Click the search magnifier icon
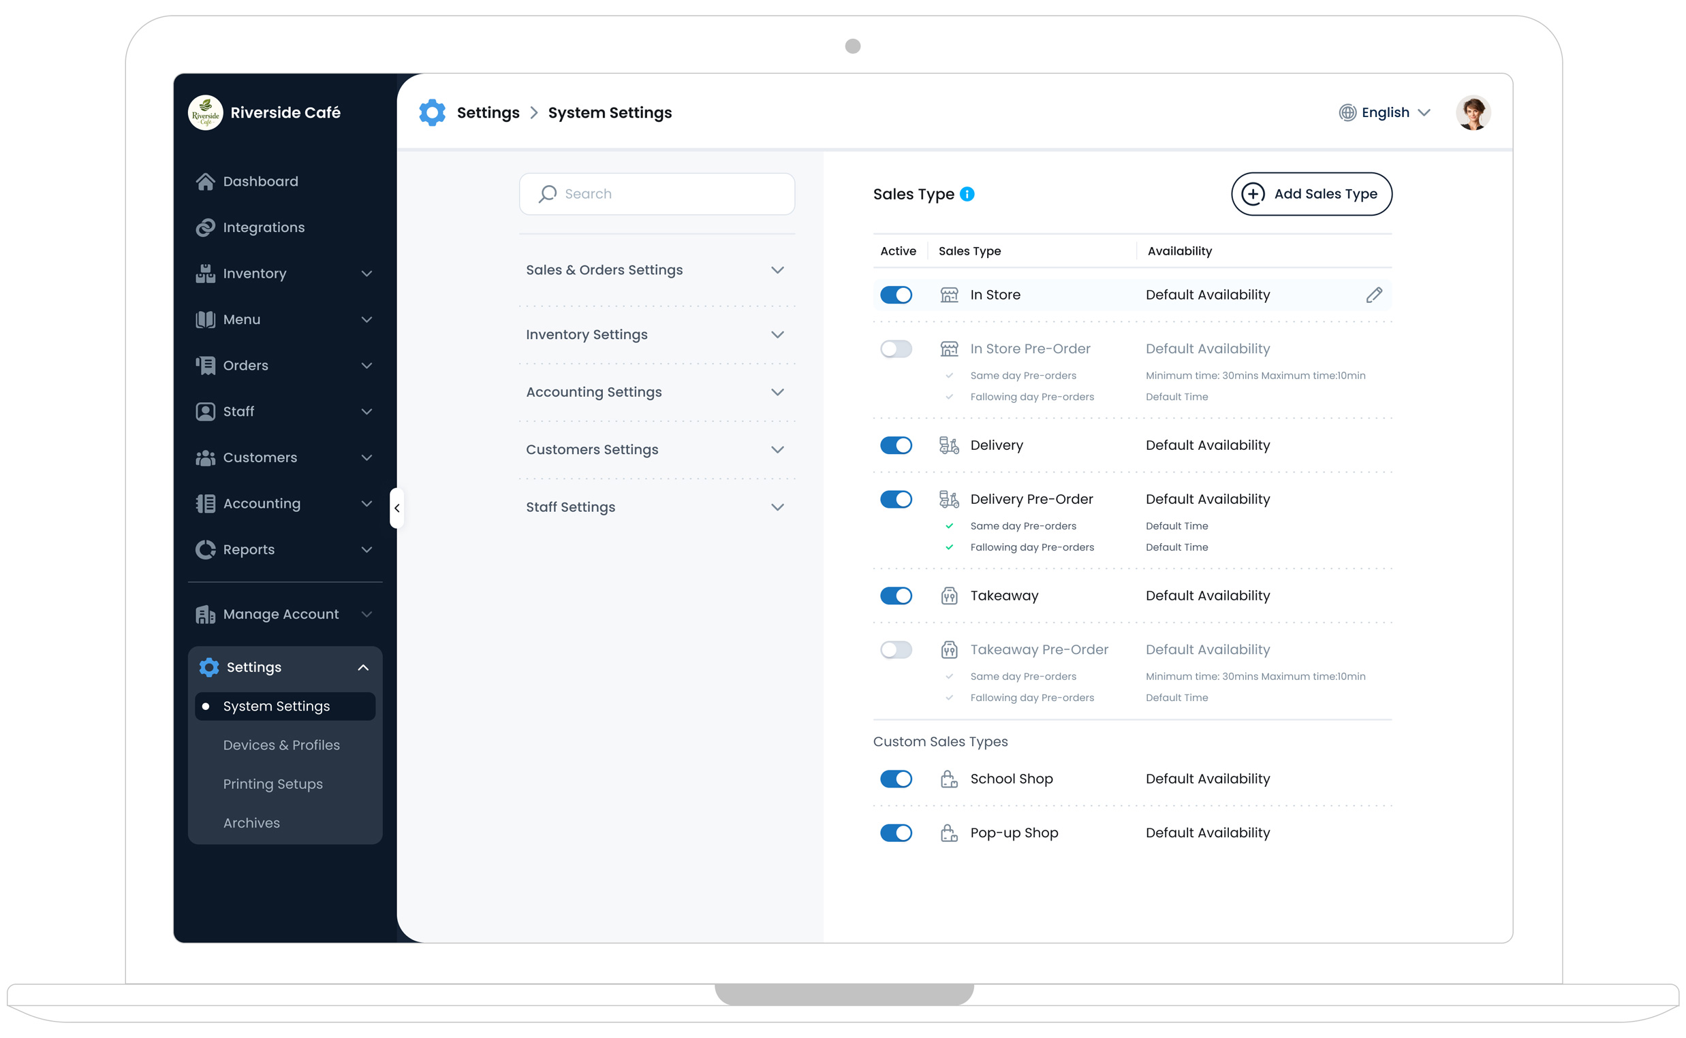Image resolution: width=1686 pixels, height=1038 pixels. 547,193
